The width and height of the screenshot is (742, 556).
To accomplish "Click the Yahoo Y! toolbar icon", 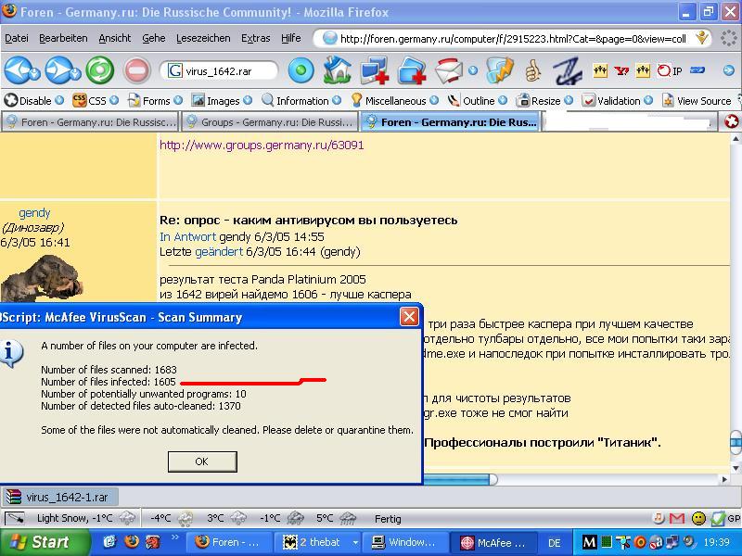I will [621, 71].
